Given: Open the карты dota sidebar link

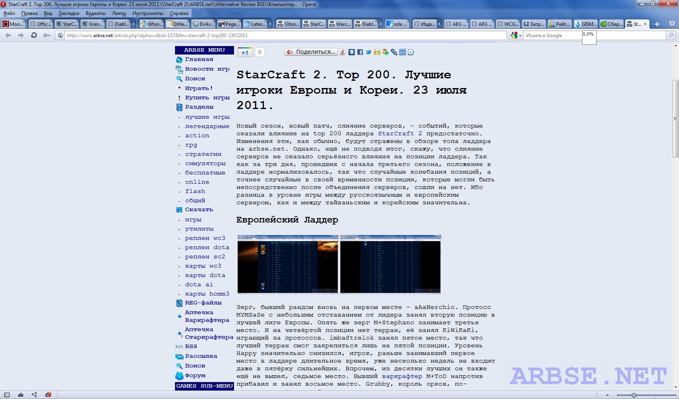Looking at the screenshot, I should 205,275.
